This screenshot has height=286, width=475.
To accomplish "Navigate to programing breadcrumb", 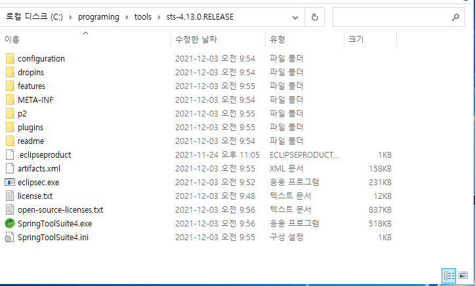I will point(98,17).
